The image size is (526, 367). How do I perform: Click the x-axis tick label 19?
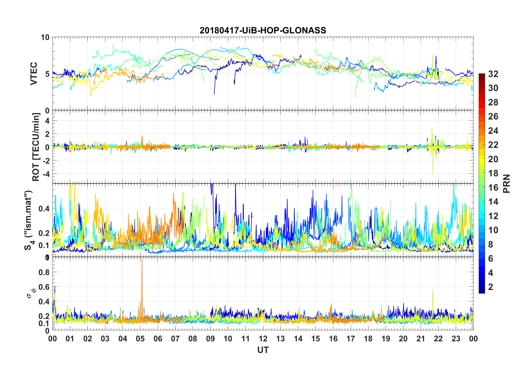pyautogui.click(x=386, y=339)
